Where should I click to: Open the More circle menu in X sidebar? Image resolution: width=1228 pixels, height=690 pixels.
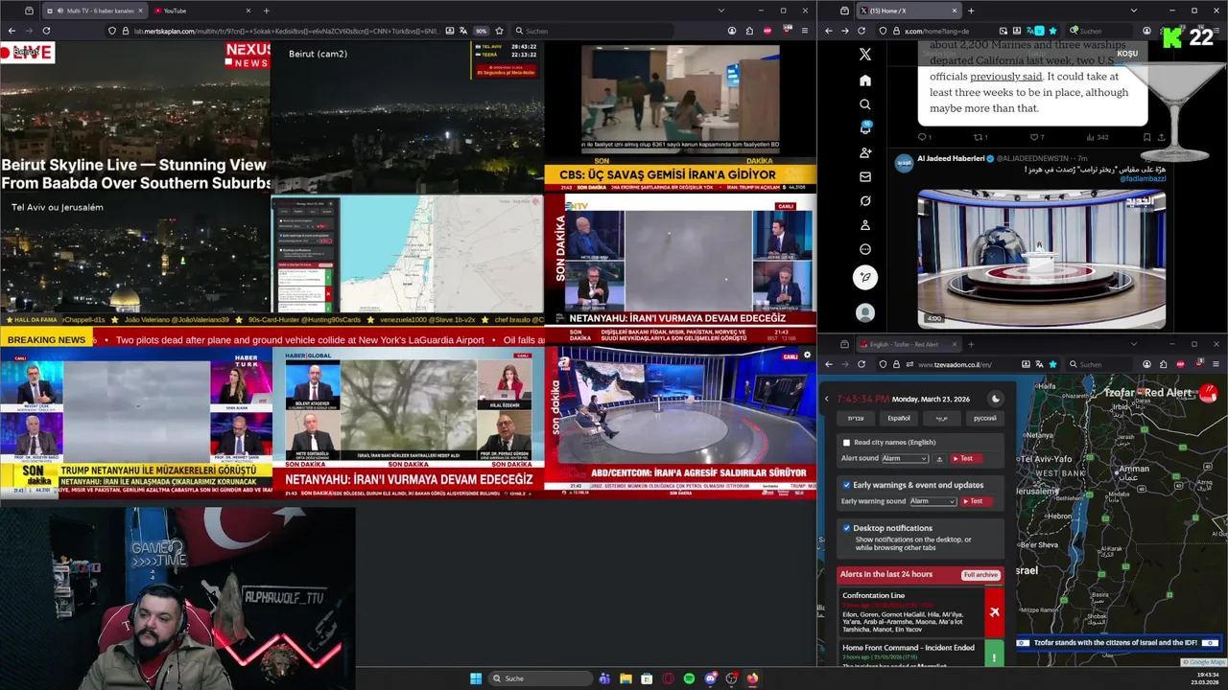click(x=865, y=249)
